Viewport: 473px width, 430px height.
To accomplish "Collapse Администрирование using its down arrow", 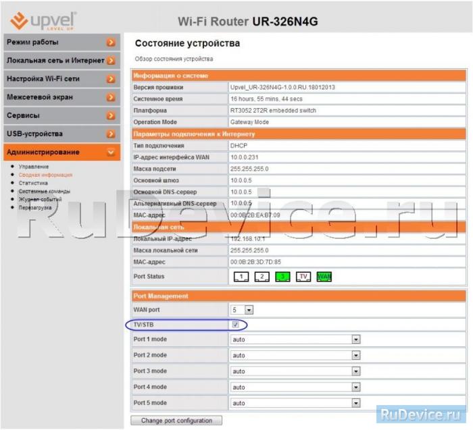I will click(x=111, y=152).
